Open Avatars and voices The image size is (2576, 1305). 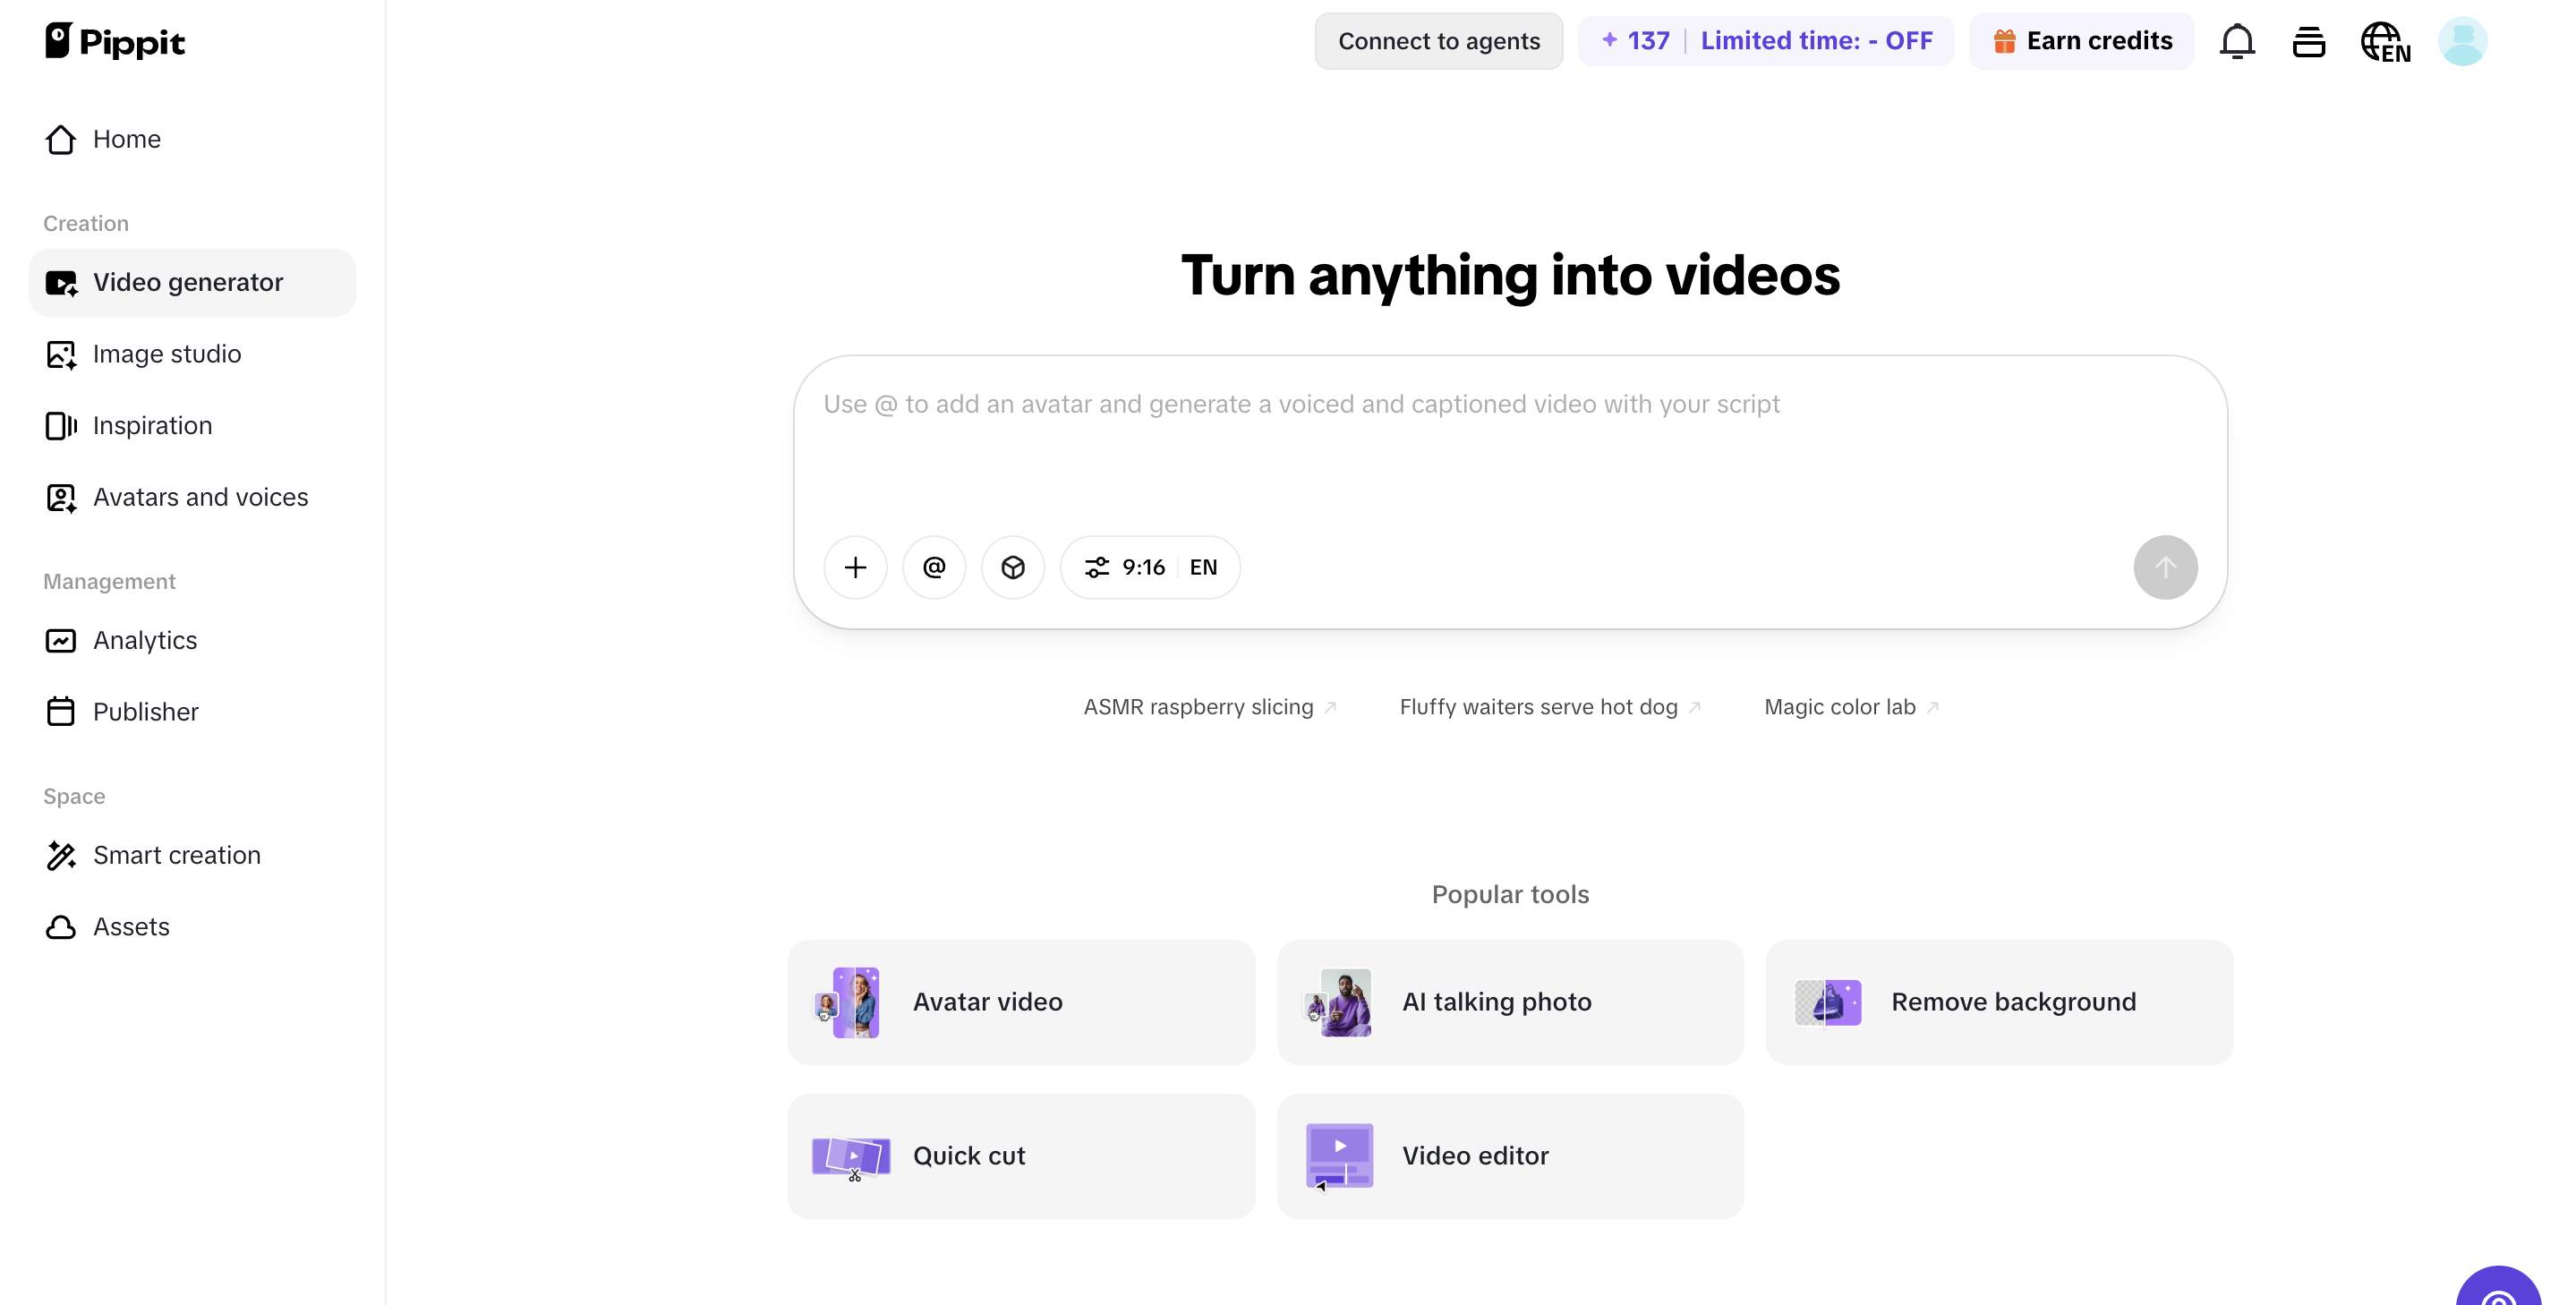(x=192, y=497)
